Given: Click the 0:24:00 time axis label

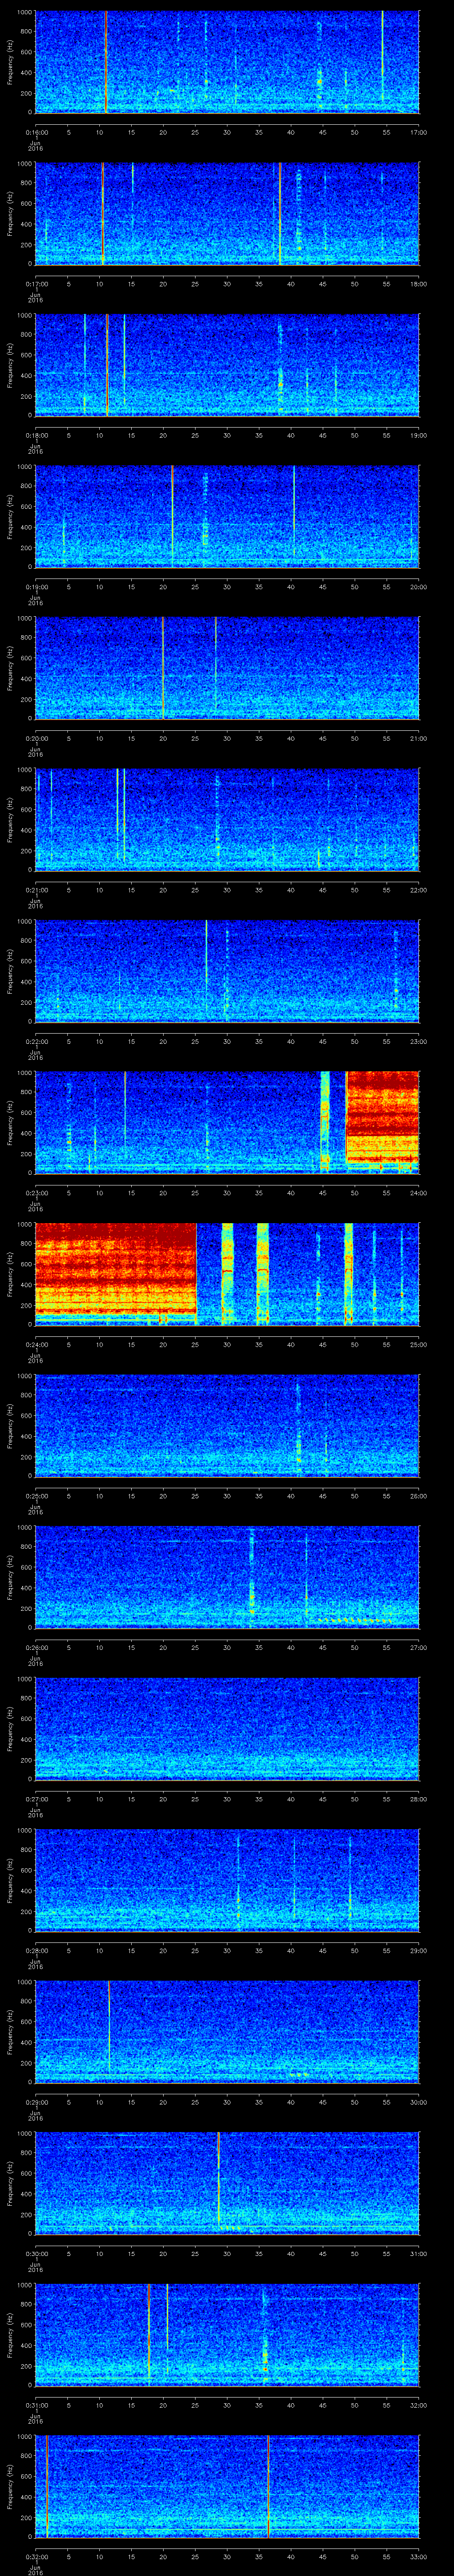Looking at the screenshot, I should (x=36, y=1344).
